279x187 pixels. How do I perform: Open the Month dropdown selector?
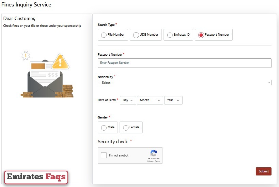[150, 100]
